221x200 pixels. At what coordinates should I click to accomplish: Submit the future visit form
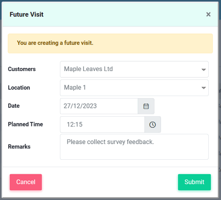coord(194,182)
